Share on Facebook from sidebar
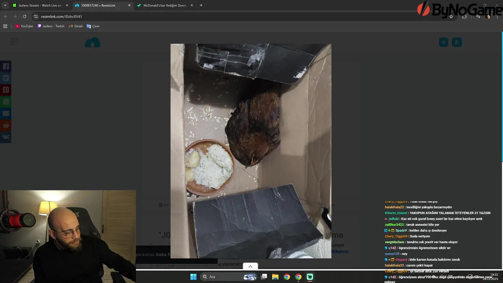The height and width of the screenshot is (283, 503). 6,66
